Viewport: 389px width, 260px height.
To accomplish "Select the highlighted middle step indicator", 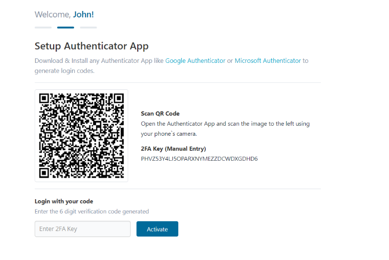I will [66, 27].
